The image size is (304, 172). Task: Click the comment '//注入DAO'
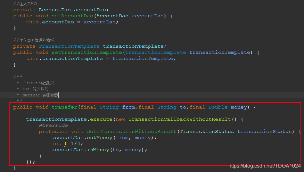coord(25,4)
